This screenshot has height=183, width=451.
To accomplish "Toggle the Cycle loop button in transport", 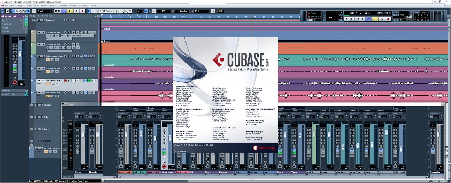I will (x=368, y=19).
